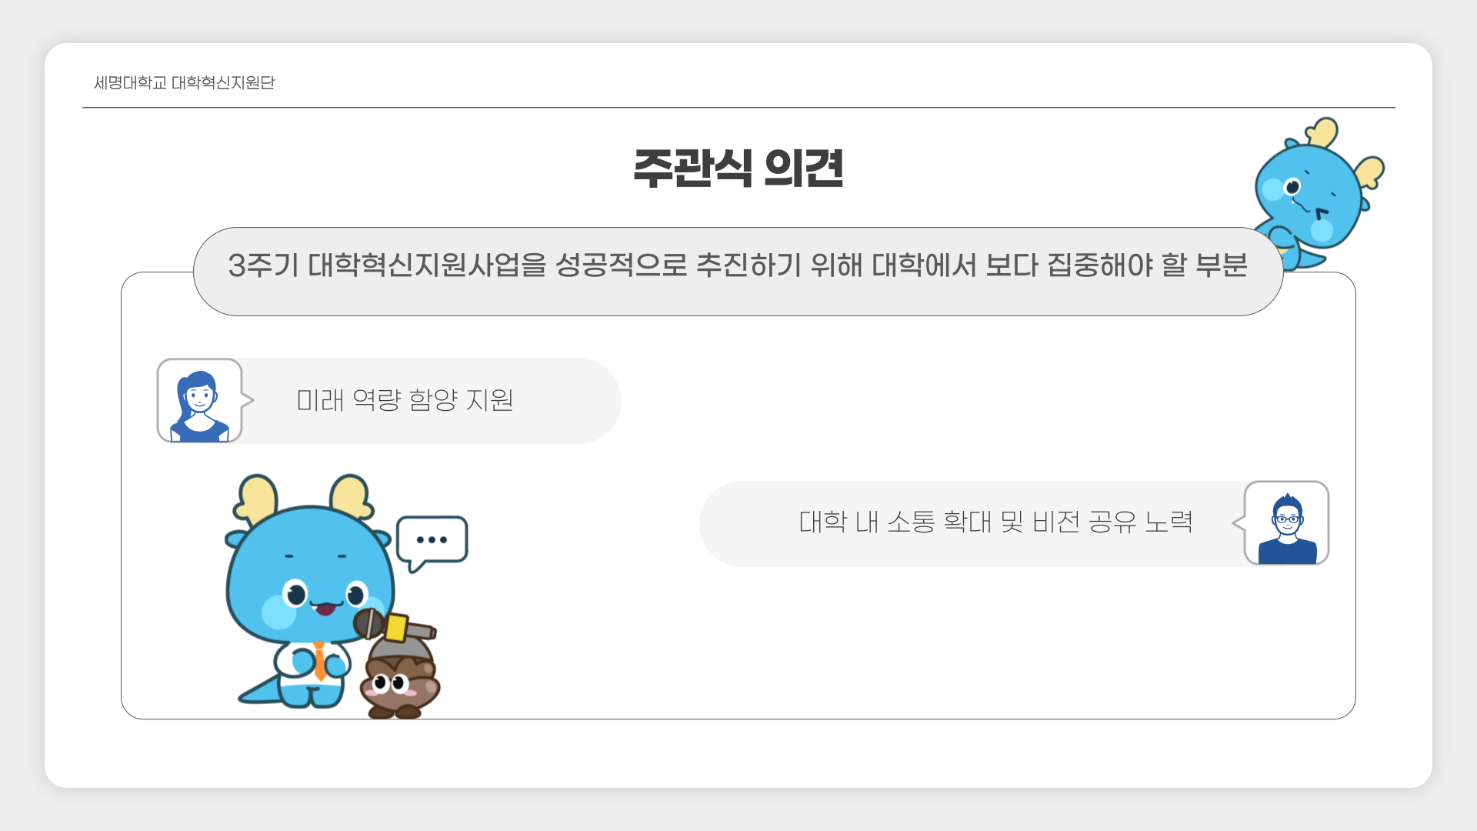Click the '지원' word in the left response

[490, 399]
